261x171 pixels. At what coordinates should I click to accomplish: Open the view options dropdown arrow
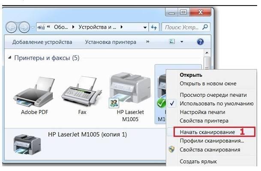pos(182,42)
